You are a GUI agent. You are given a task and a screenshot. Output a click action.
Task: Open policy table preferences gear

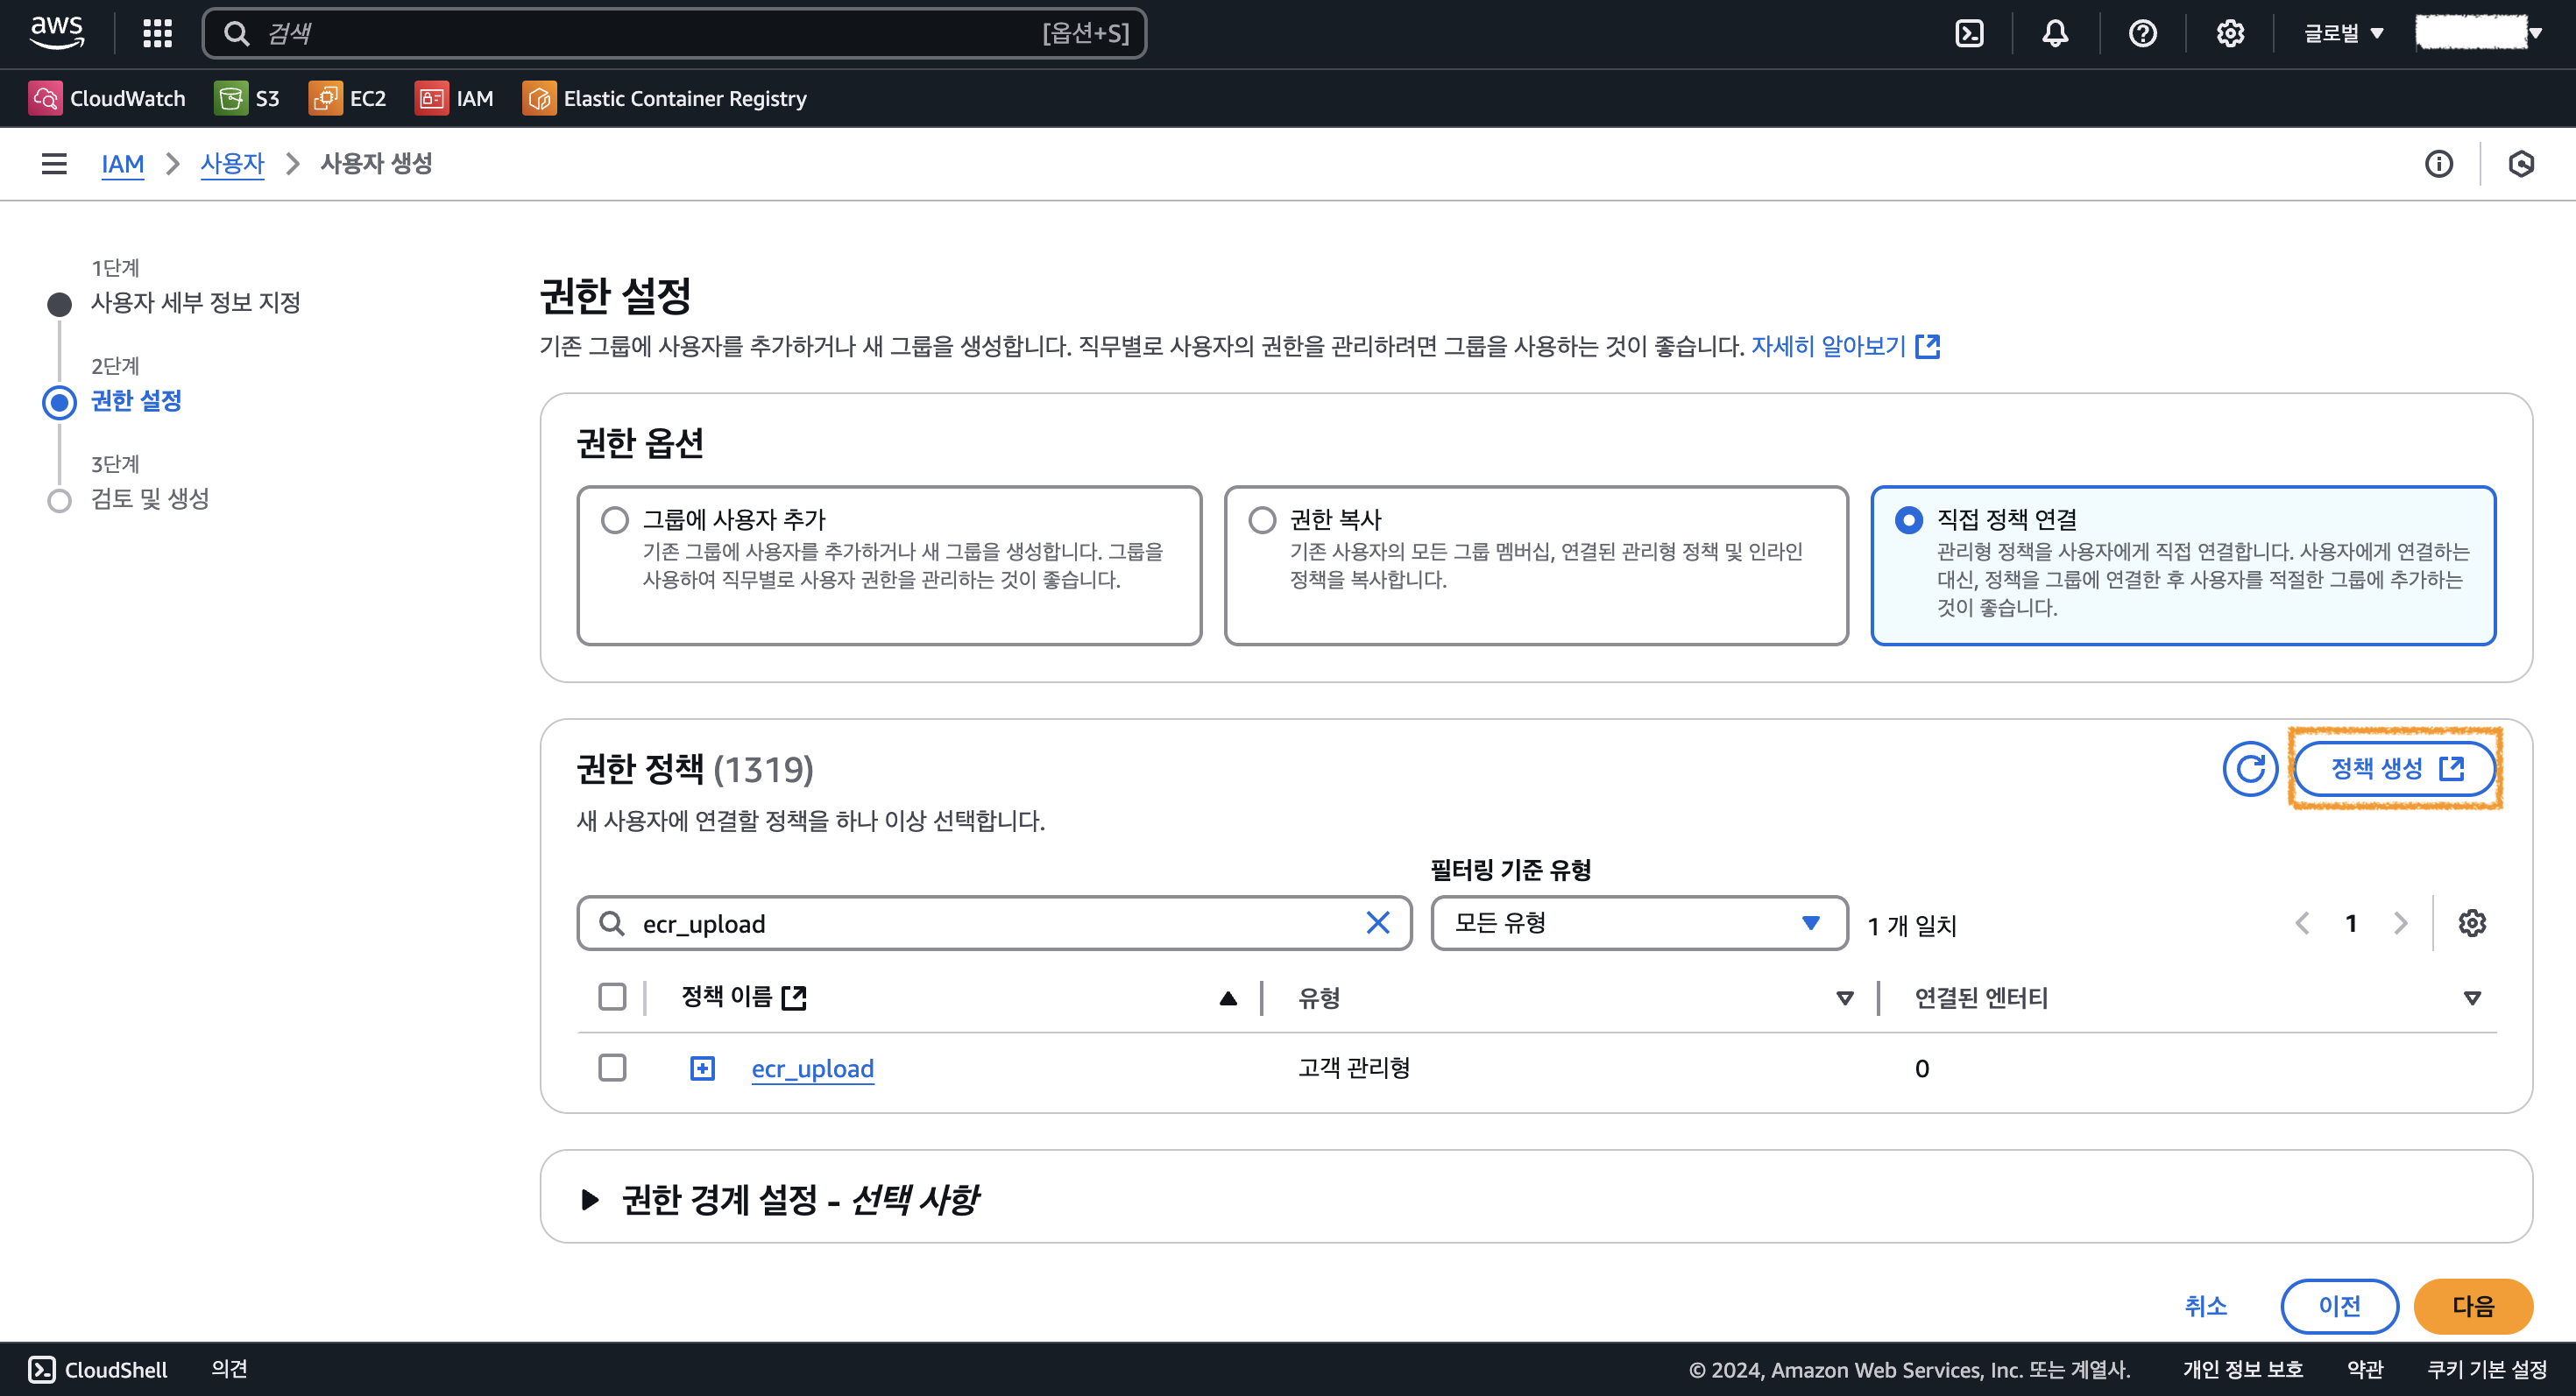2472,923
